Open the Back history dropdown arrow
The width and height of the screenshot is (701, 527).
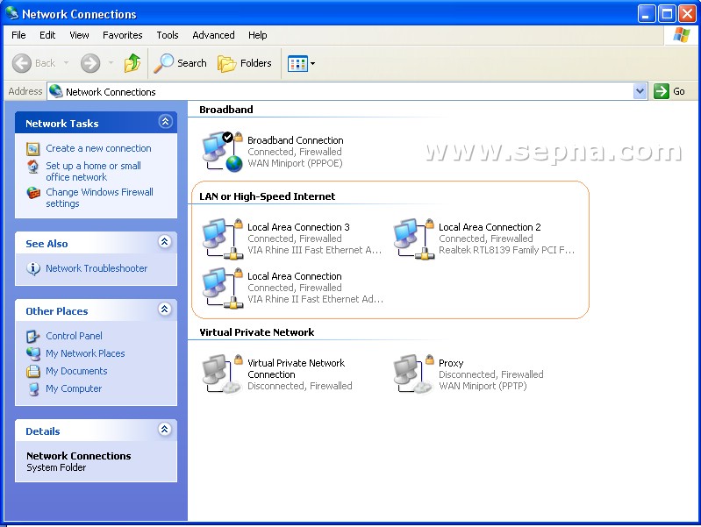(x=66, y=63)
